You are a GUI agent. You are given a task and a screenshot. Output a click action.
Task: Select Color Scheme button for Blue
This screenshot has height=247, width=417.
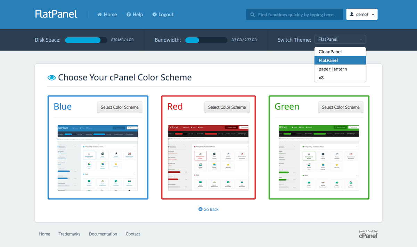[x=120, y=107]
